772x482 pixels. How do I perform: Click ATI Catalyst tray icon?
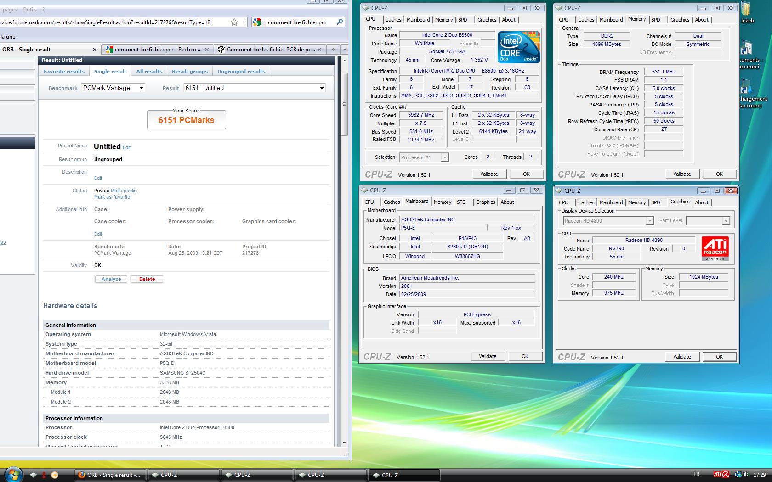click(x=717, y=475)
